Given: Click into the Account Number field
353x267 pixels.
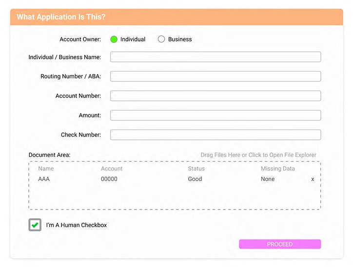Looking at the screenshot, I should tap(216, 96).
